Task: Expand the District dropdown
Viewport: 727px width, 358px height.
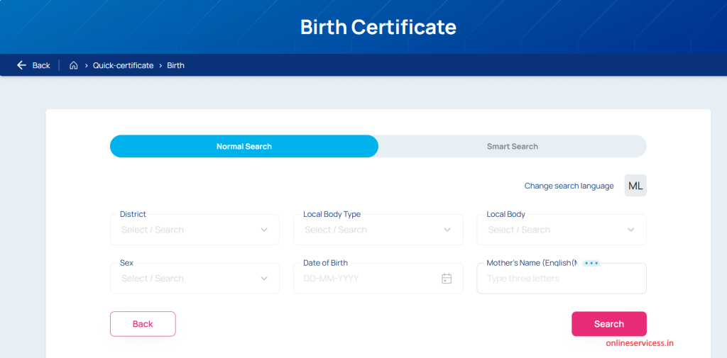Action: pyautogui.click(x=195, y=230)
